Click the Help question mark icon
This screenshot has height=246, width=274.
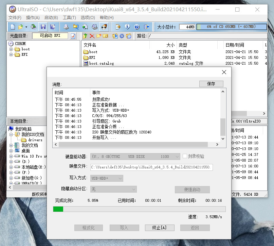click(x=137, y=27)
